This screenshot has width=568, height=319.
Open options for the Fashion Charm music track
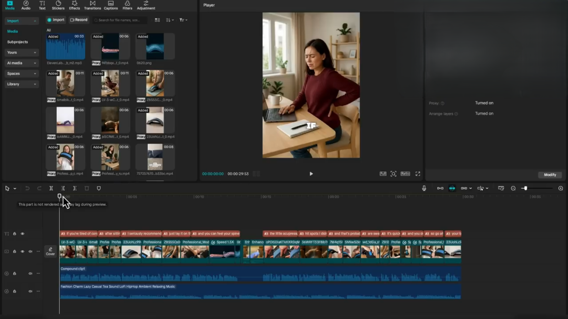click(38, 291)
